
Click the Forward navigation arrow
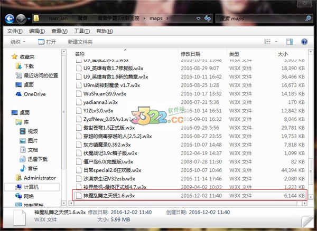21,19
